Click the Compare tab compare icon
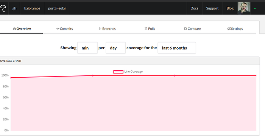 pyautogui.click(x=185, y=29)
